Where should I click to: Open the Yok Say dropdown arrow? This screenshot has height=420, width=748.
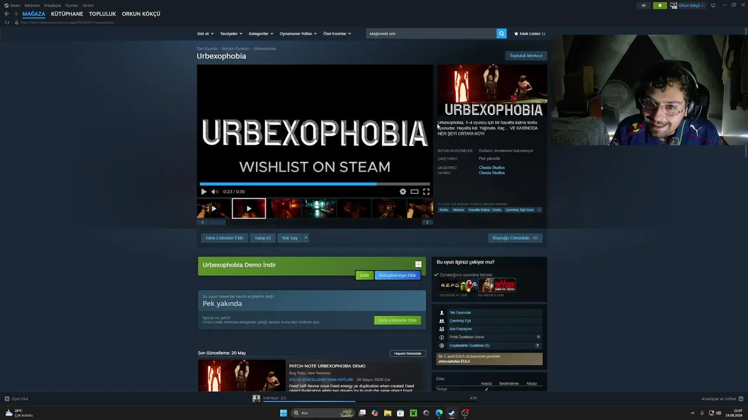305,238
